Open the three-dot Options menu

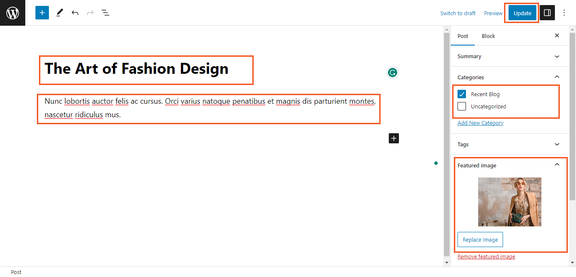[x=564, y=13]
